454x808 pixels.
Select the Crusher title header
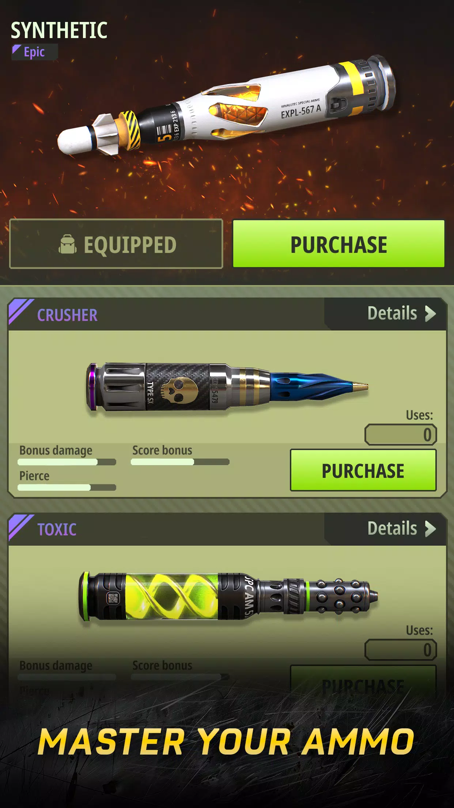67,315
